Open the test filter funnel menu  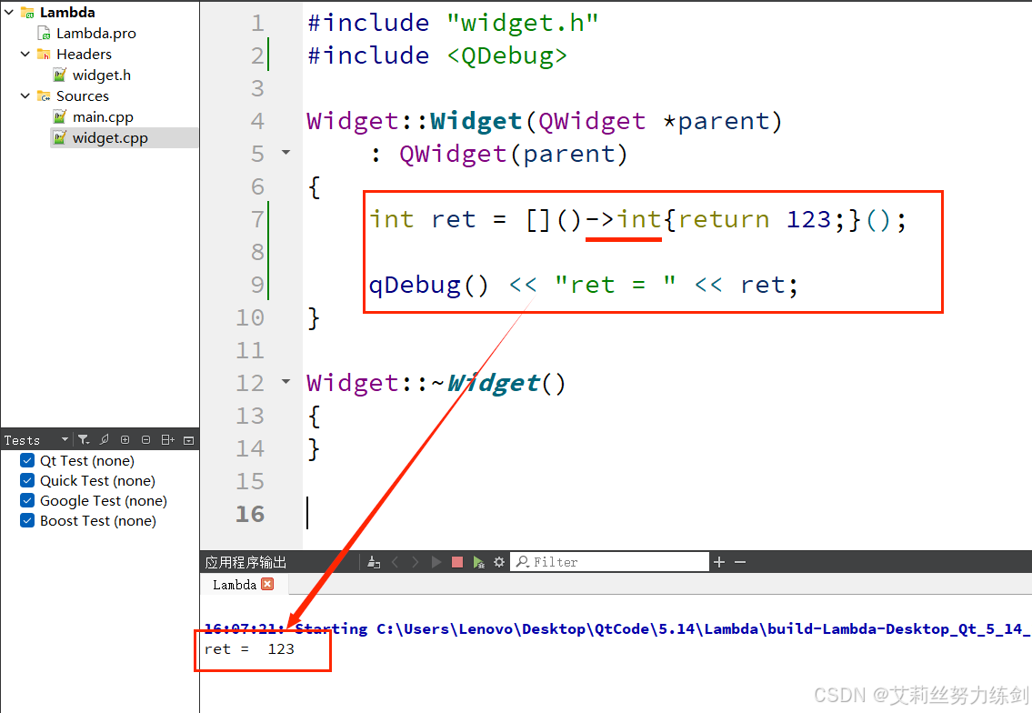coord(84,440)
